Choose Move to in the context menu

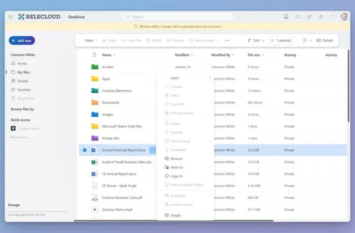185,167
